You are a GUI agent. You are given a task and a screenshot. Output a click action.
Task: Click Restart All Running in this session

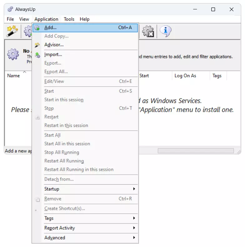click(85, 169)
